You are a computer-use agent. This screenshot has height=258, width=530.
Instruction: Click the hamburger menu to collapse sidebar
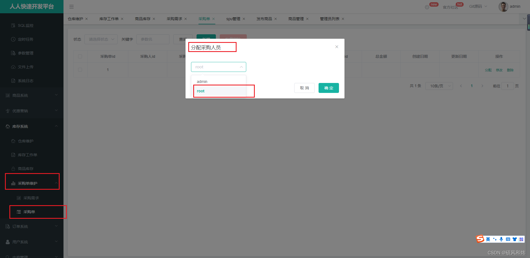click(x=71, y=7)
